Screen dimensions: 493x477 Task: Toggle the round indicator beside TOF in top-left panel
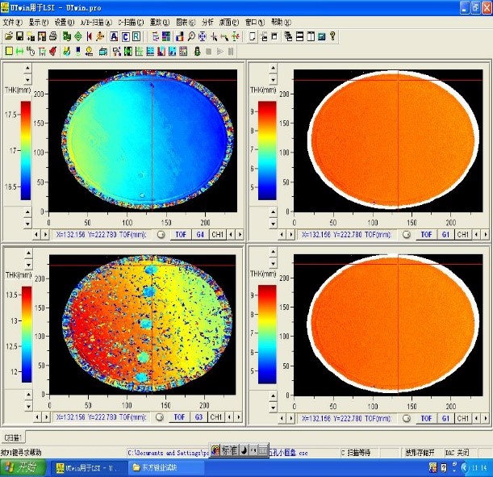(161, 235)
